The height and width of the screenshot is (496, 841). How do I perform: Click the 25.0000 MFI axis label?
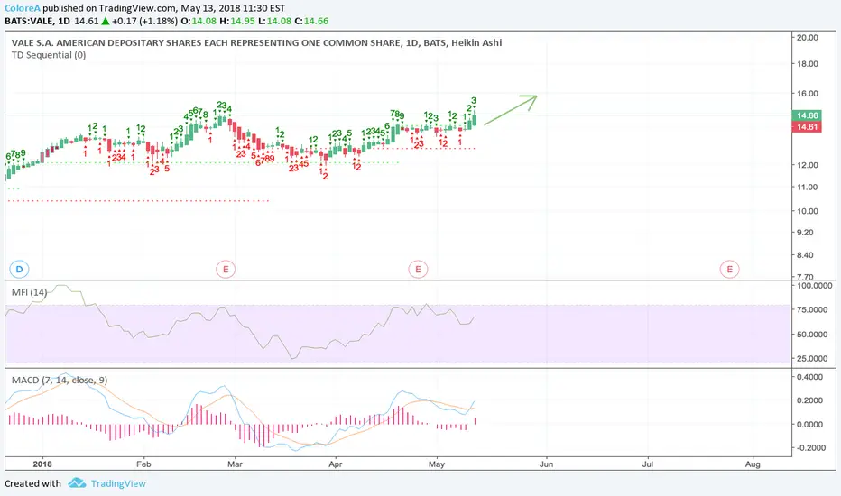814,359
